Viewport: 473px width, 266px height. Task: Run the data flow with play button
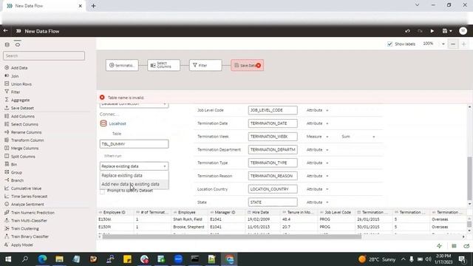point(432,31)
